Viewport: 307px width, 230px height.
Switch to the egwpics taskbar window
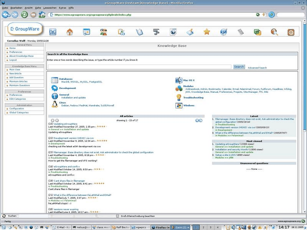coord(141,227)
